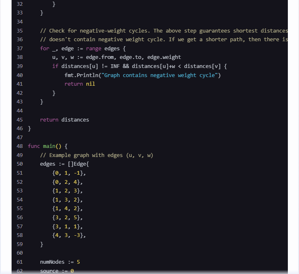Click 'source := 0' on line 62
This screenshot has height=274, width=299.
(57, 271)
